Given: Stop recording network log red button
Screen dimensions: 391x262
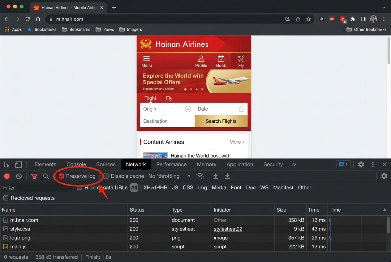Looking at the screenshot, I should [x=7, y=176].
